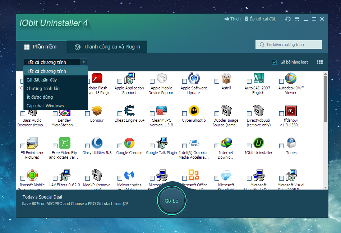Select the DirectVobSub program icon

(259, 111)
